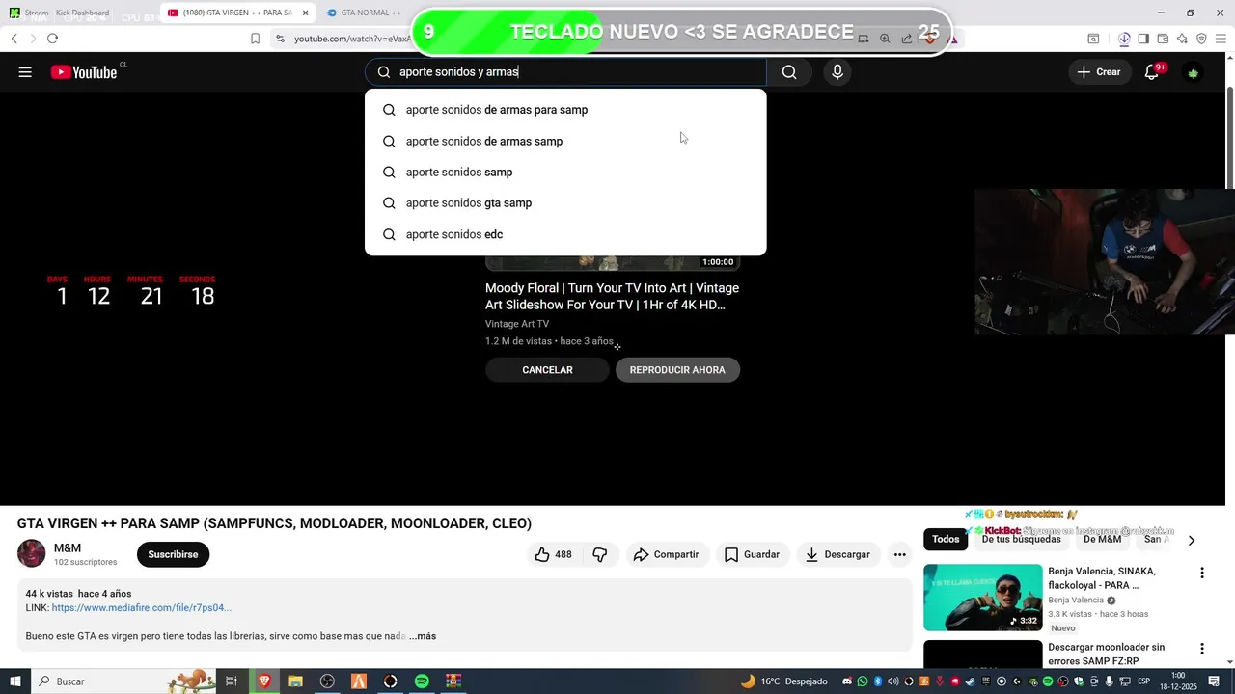Start voice search with microphone icon
Image resolution: width=1235 pixels, height=694 pixels.
837,72
